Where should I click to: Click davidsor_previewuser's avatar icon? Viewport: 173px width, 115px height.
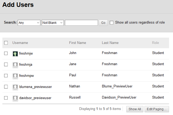tap(15, 98)
